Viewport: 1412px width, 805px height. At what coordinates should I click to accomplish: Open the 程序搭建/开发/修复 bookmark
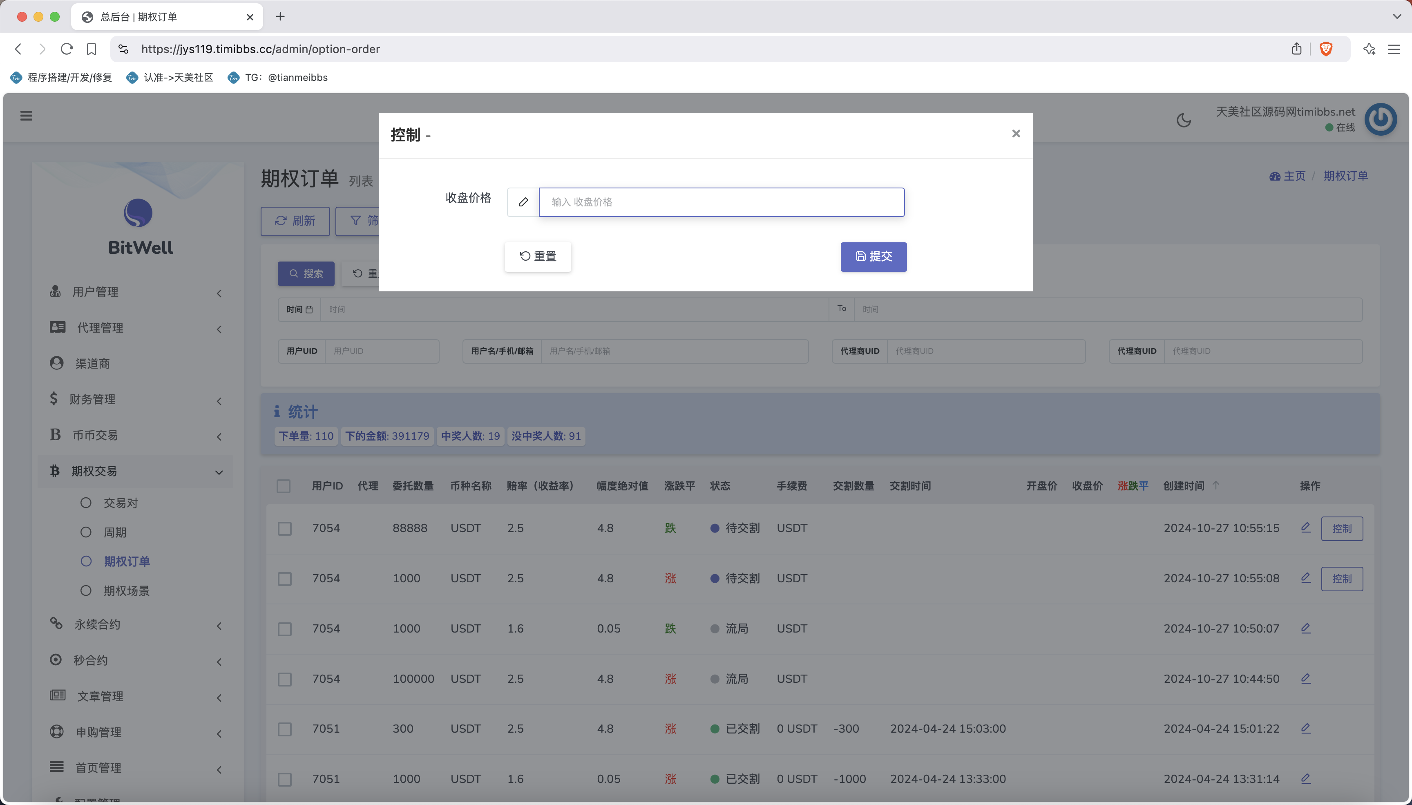tap(61, 77)
